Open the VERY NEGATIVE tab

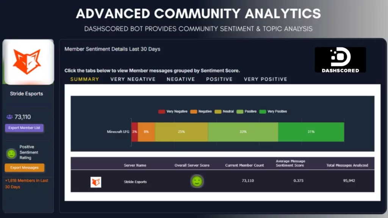(x=133, y=79)
